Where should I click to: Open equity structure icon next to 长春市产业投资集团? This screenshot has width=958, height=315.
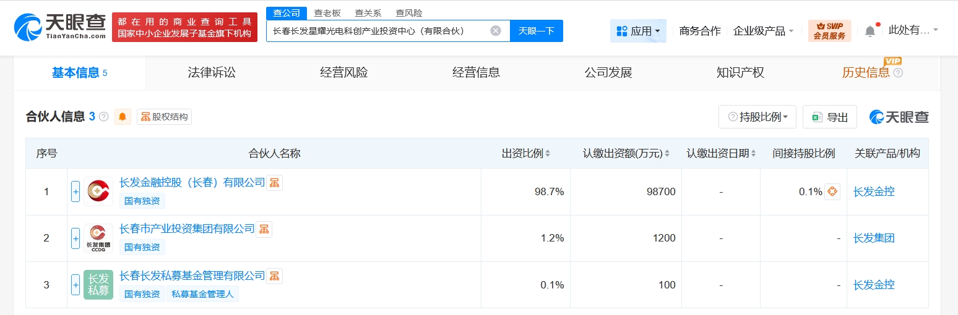point(264,229)
